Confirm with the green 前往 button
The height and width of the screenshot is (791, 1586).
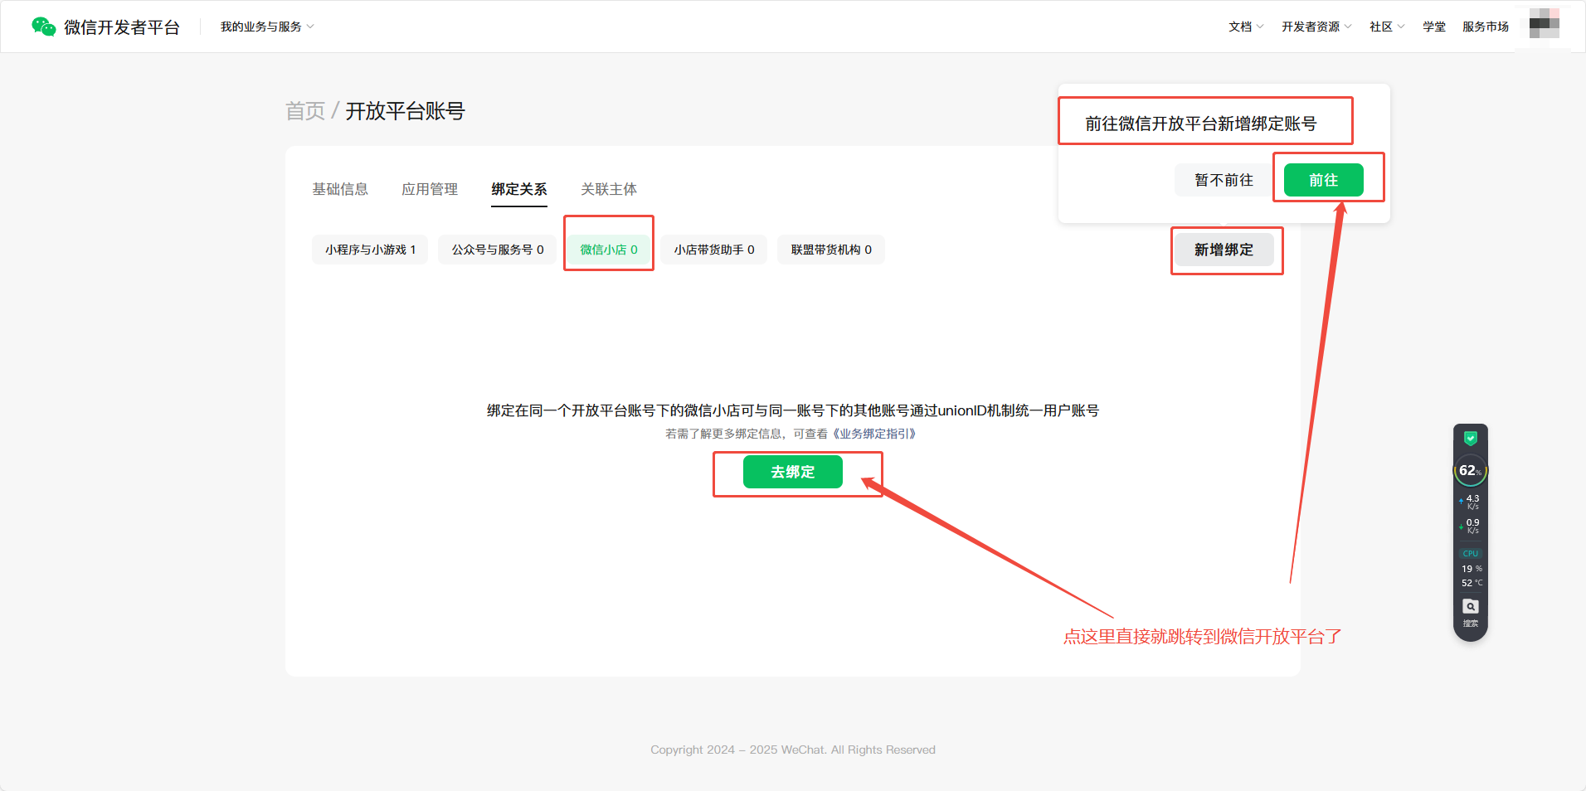(1324, 180)
